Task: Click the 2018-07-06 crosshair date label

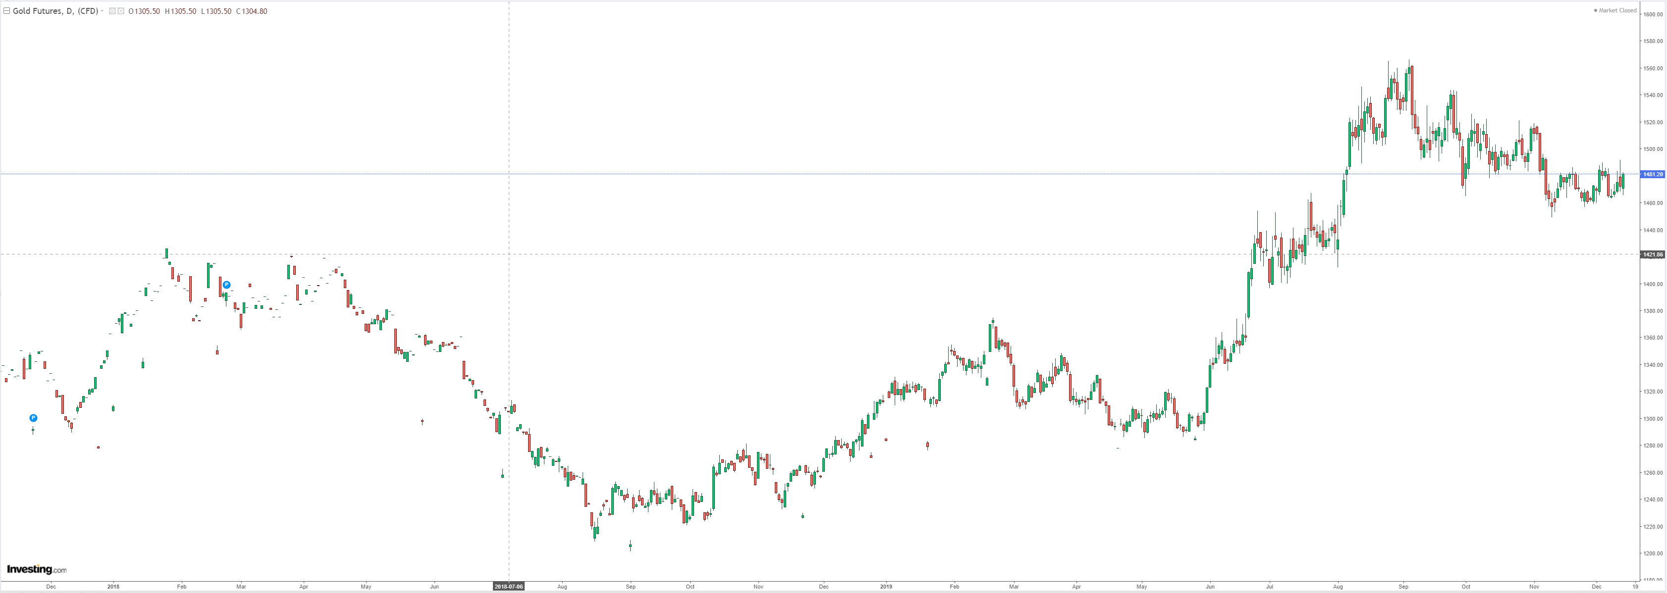Action: coord(508,587)
